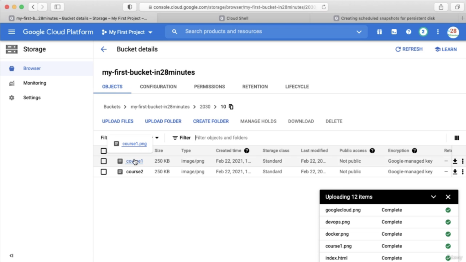Open the course2 object link

(135, 172)
